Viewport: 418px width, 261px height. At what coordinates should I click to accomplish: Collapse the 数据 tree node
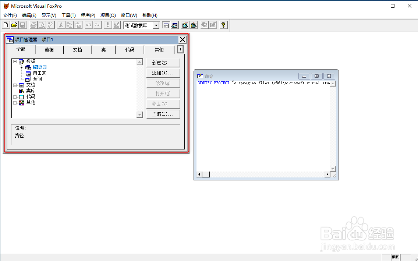pyautogui.click(x=15, y=61)
